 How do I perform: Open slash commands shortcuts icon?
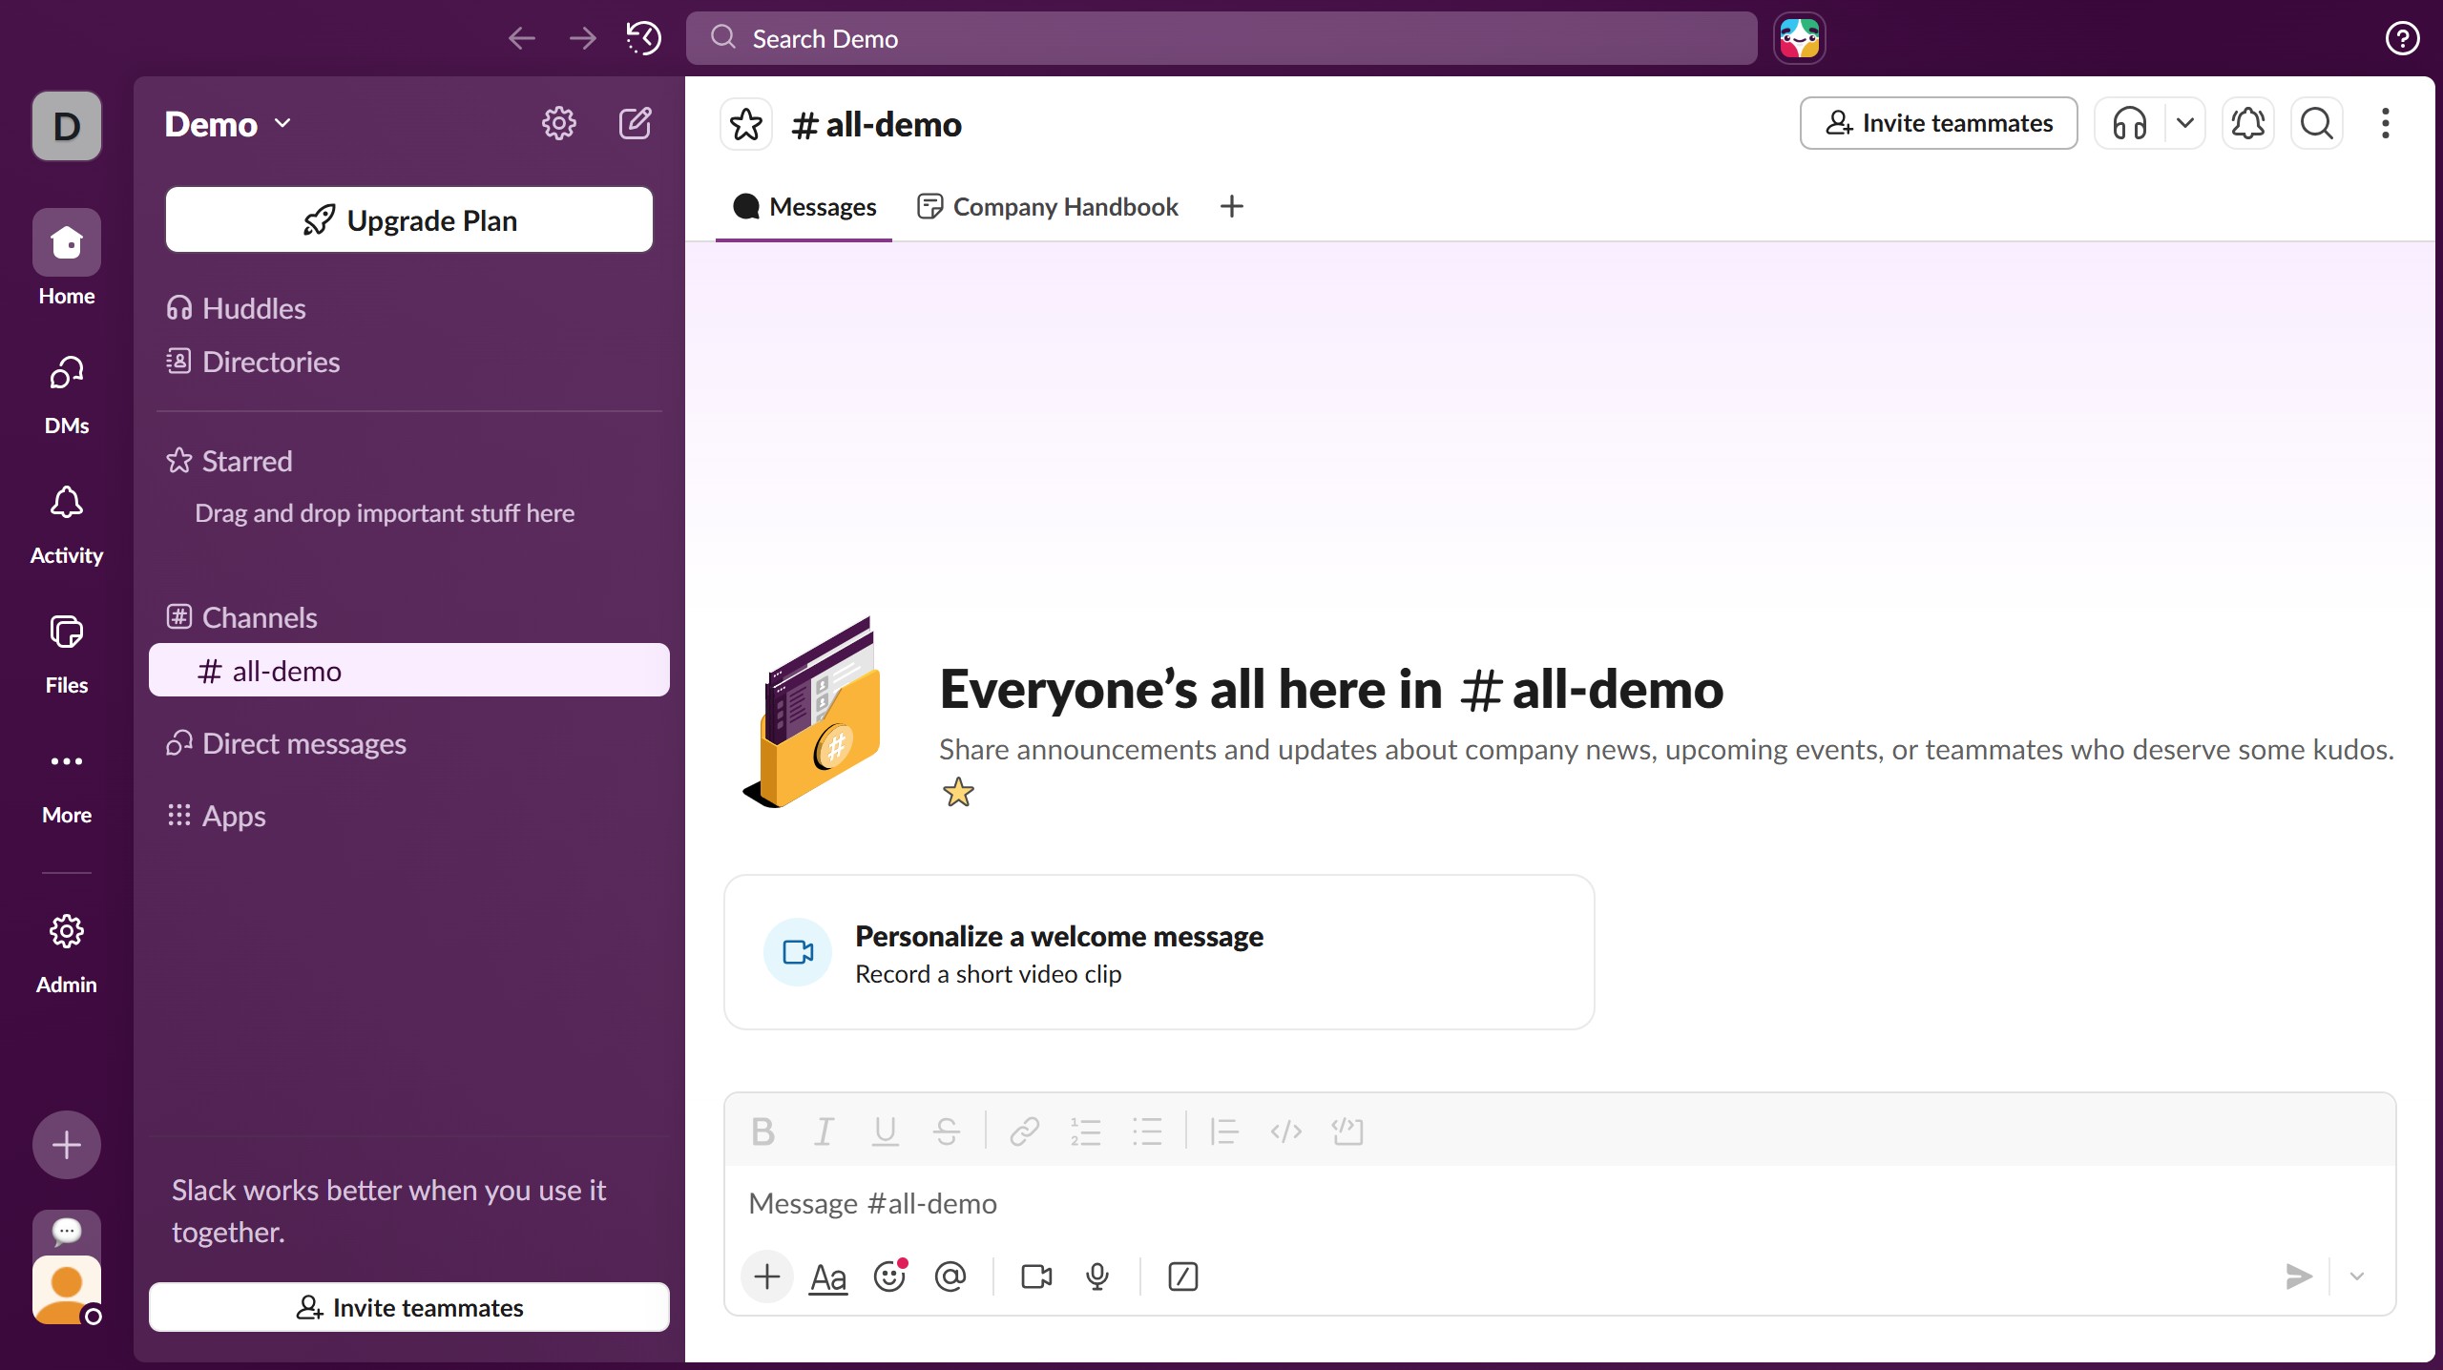pos(1182,1276)
